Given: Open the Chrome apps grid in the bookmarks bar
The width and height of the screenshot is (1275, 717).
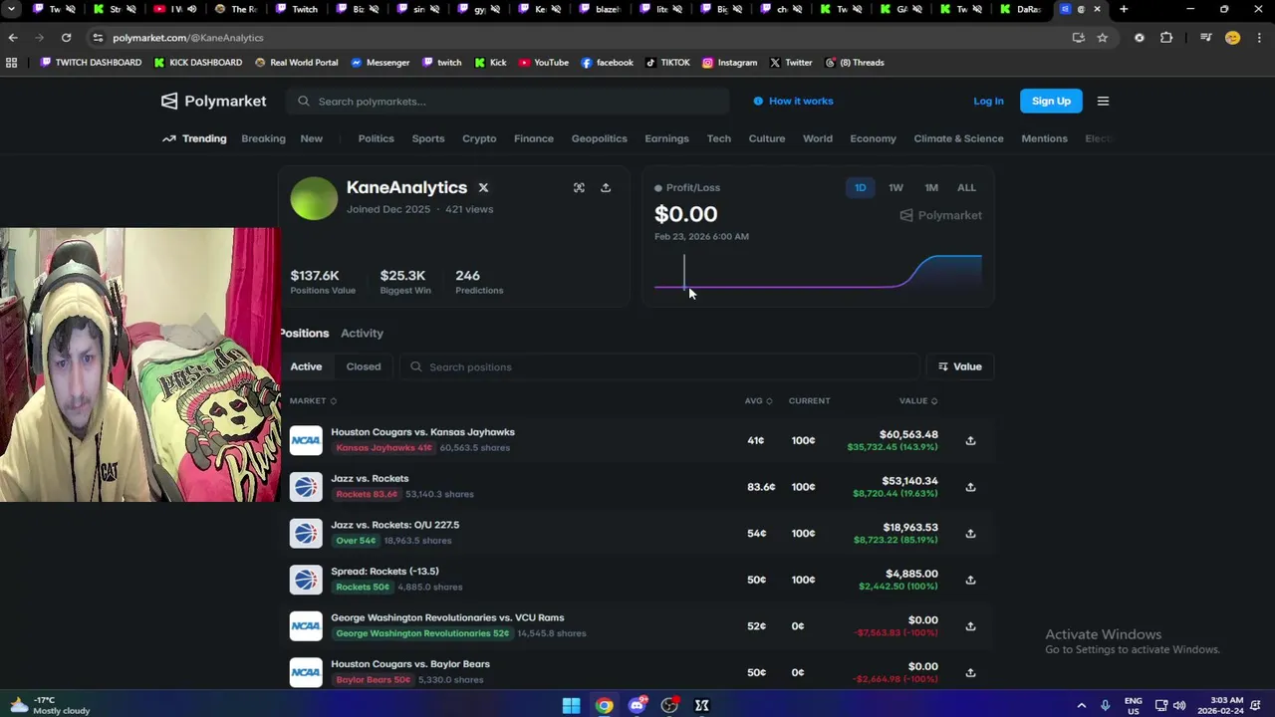Looking at the screenshot, I should click(11, 62).
